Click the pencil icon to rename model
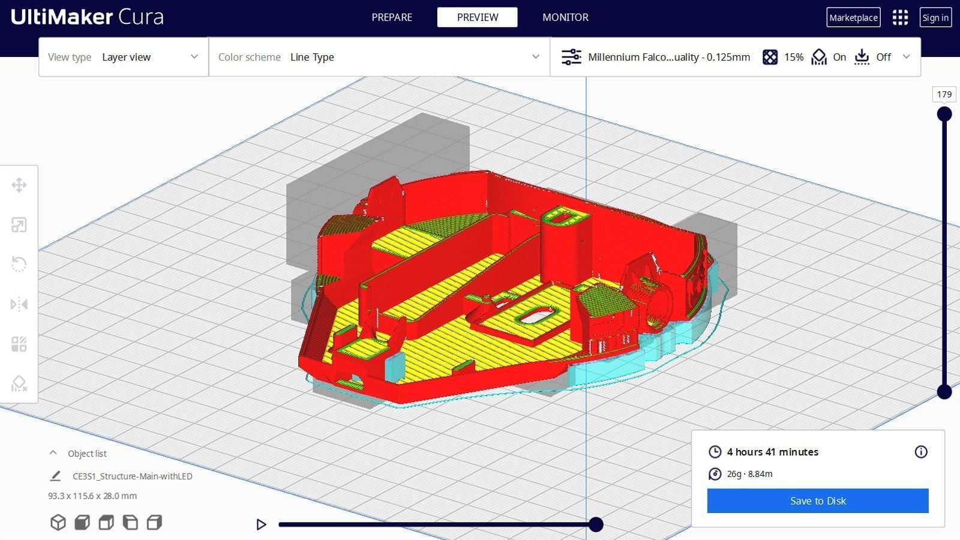The image size is (960, 540). click(x=55, y=476)
